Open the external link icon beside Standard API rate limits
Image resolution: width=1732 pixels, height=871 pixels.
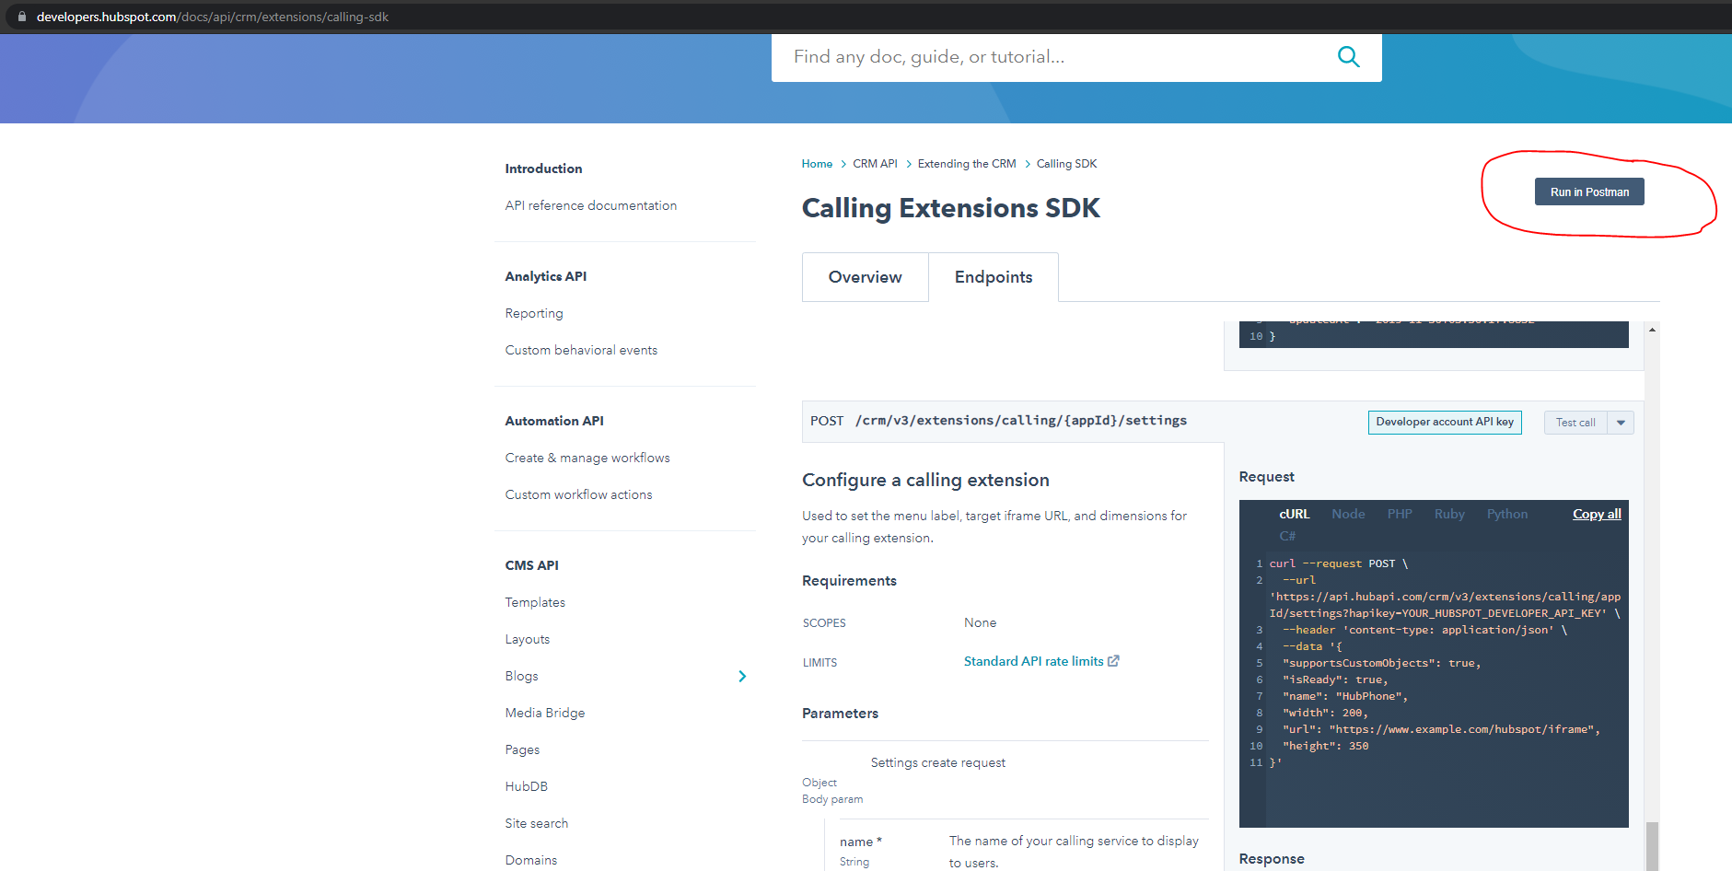coord(1113,660)
